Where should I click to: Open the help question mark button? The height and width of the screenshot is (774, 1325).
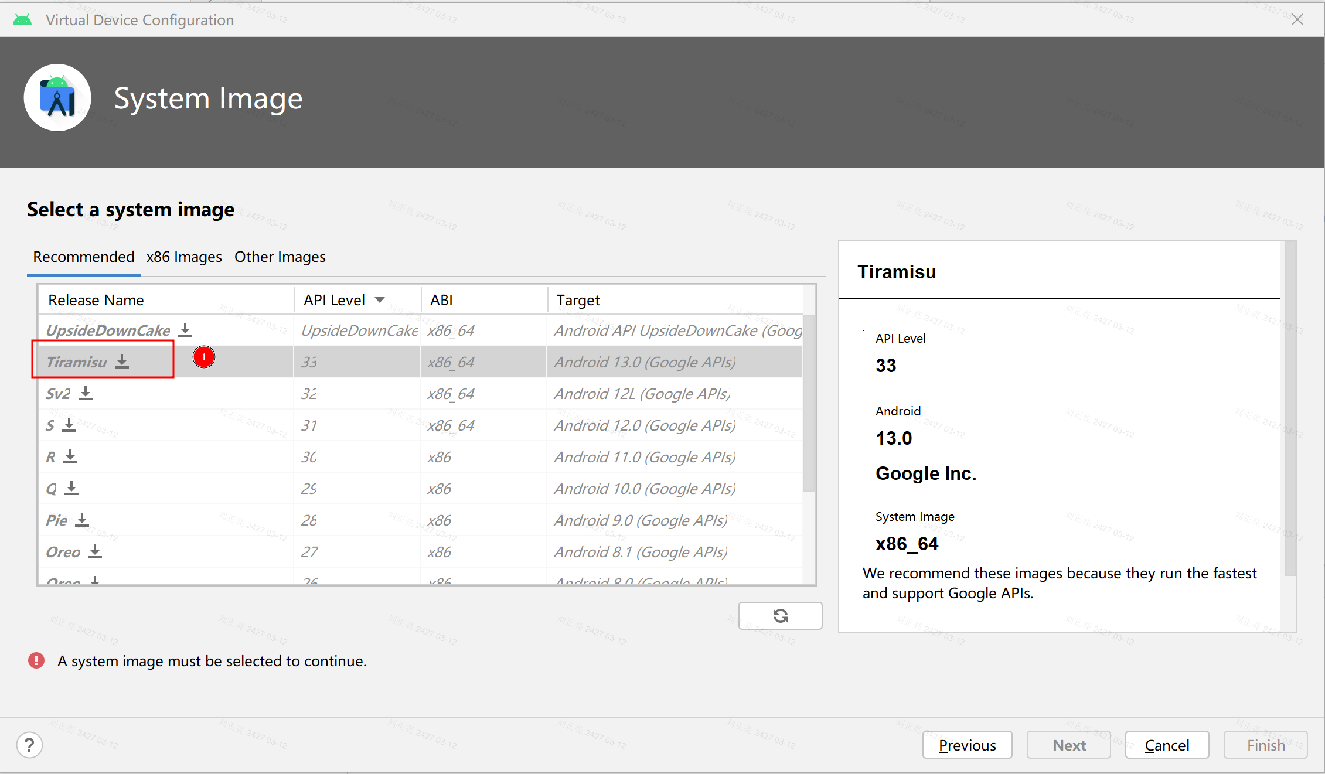coord(29,745)
